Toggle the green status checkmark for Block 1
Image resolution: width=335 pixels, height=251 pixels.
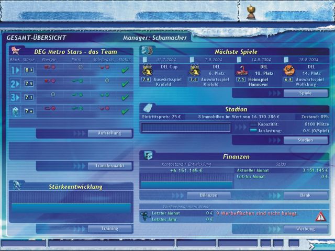124,70
